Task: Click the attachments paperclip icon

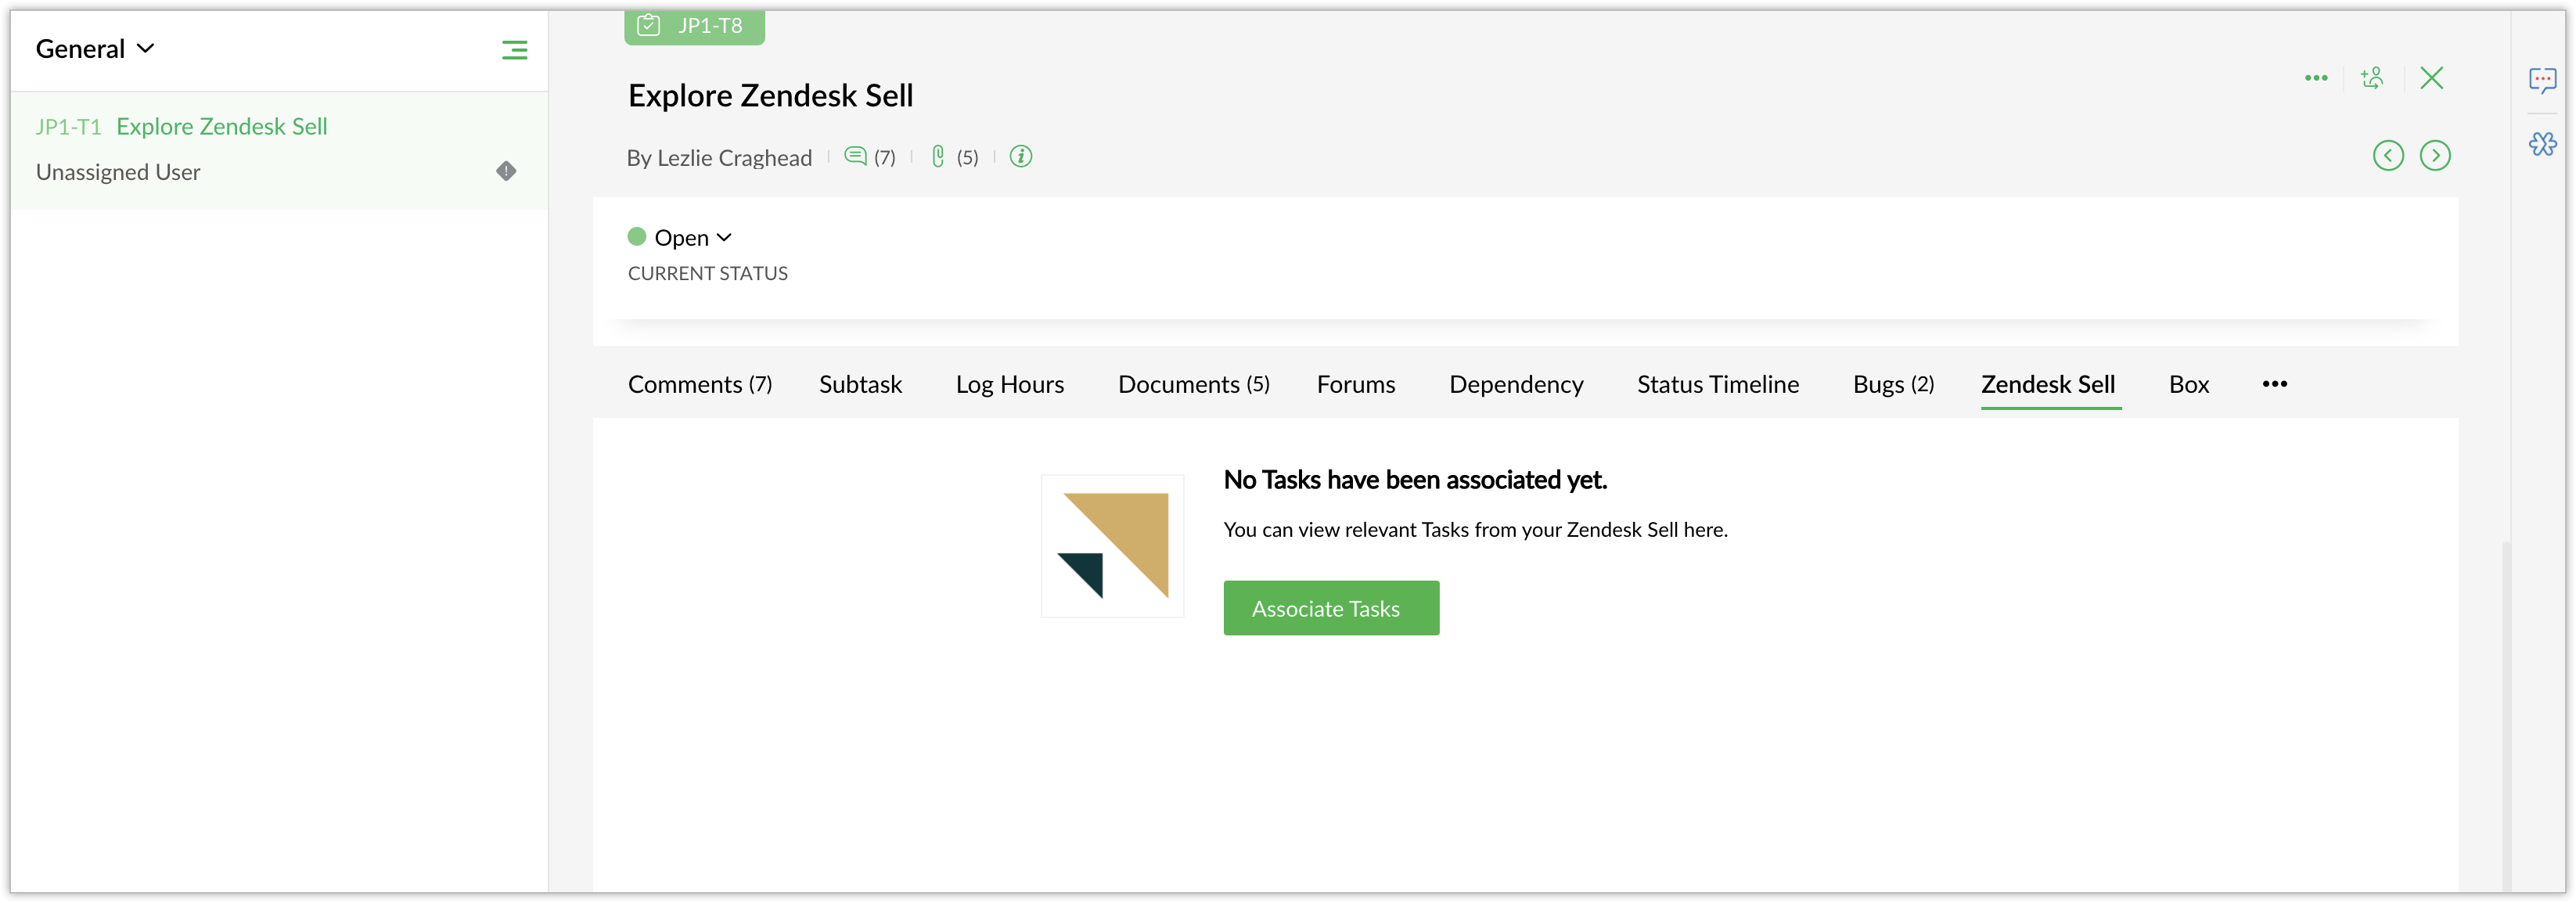Action: click(938, 156)
